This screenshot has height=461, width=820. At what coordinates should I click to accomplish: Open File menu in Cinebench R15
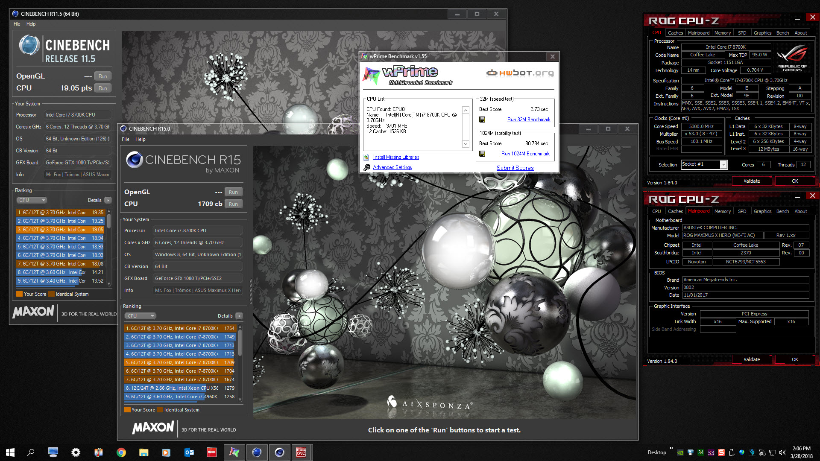point(125,139)
